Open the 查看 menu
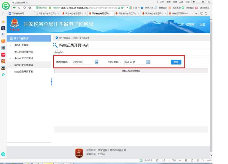Viewport: 228px width, 164px height. (x=168, y=2)
